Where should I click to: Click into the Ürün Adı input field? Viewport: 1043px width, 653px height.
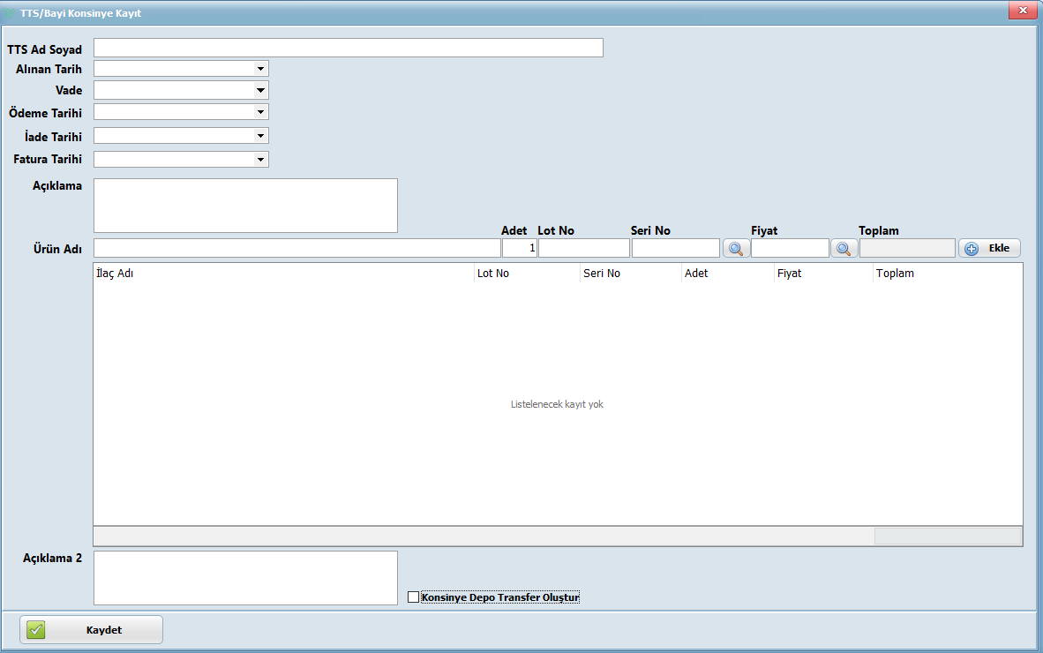296,249
